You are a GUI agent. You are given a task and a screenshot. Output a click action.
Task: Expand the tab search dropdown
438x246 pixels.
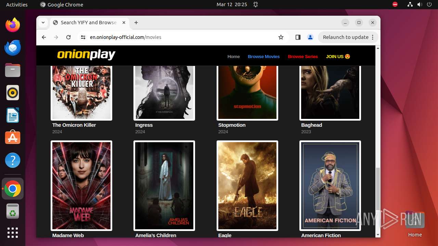click(x=43, y=23)
